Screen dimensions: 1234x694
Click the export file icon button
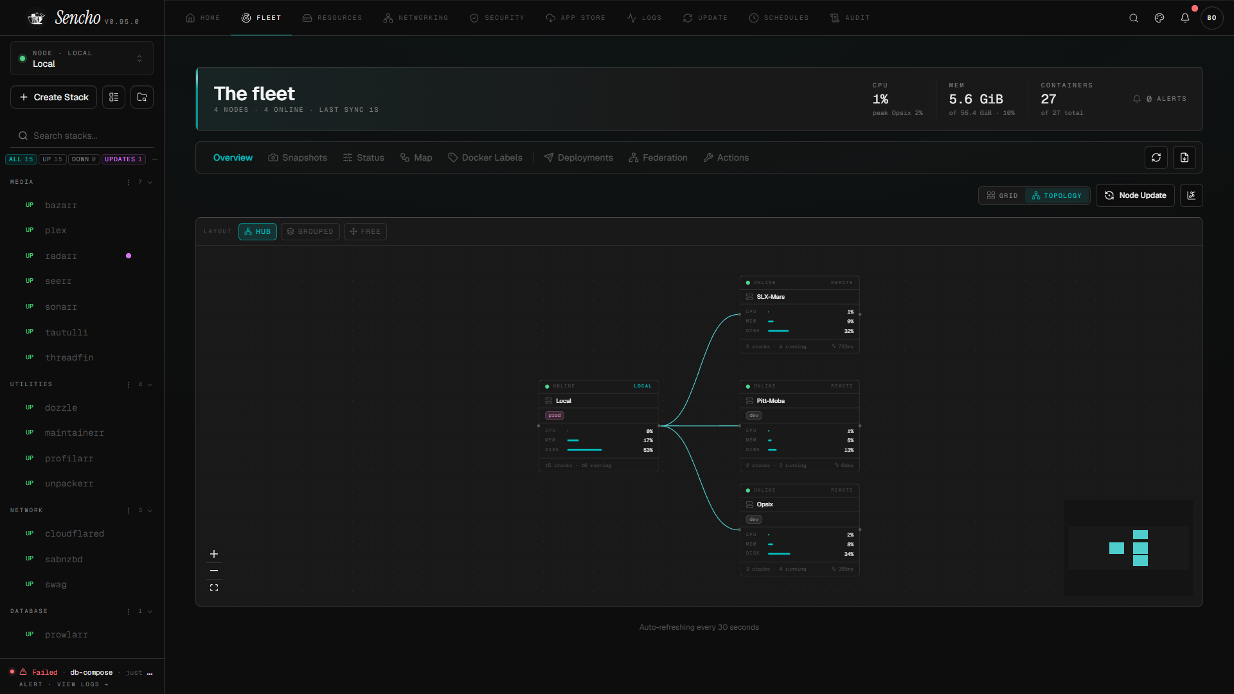pyautogui.click(x=1184, y=157)
